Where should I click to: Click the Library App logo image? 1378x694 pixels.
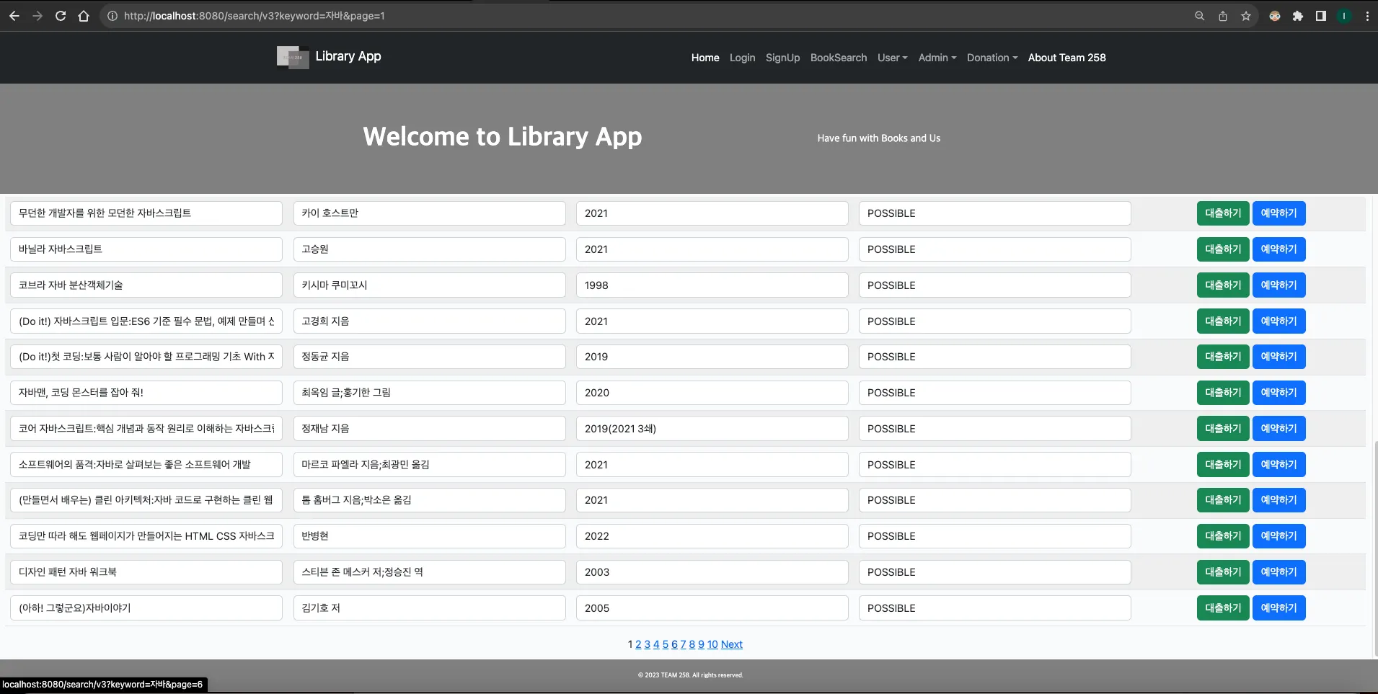292,57
